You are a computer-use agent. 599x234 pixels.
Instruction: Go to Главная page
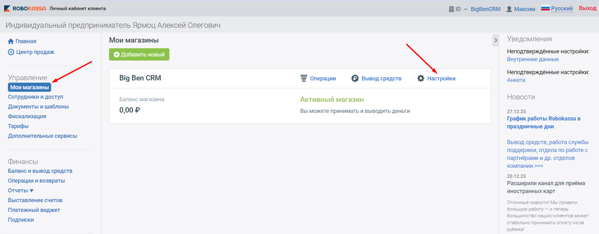(x=26, y=41)
